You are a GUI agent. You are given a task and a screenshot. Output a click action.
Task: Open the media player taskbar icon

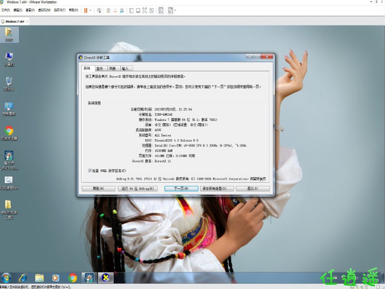click(x=56, y=278)
